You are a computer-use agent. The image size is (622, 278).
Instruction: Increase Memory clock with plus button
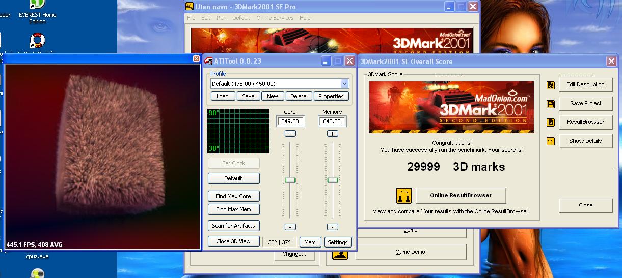pos(332,134)
